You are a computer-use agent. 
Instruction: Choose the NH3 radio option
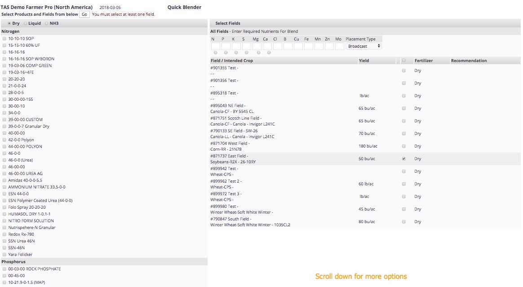[47, 23]
